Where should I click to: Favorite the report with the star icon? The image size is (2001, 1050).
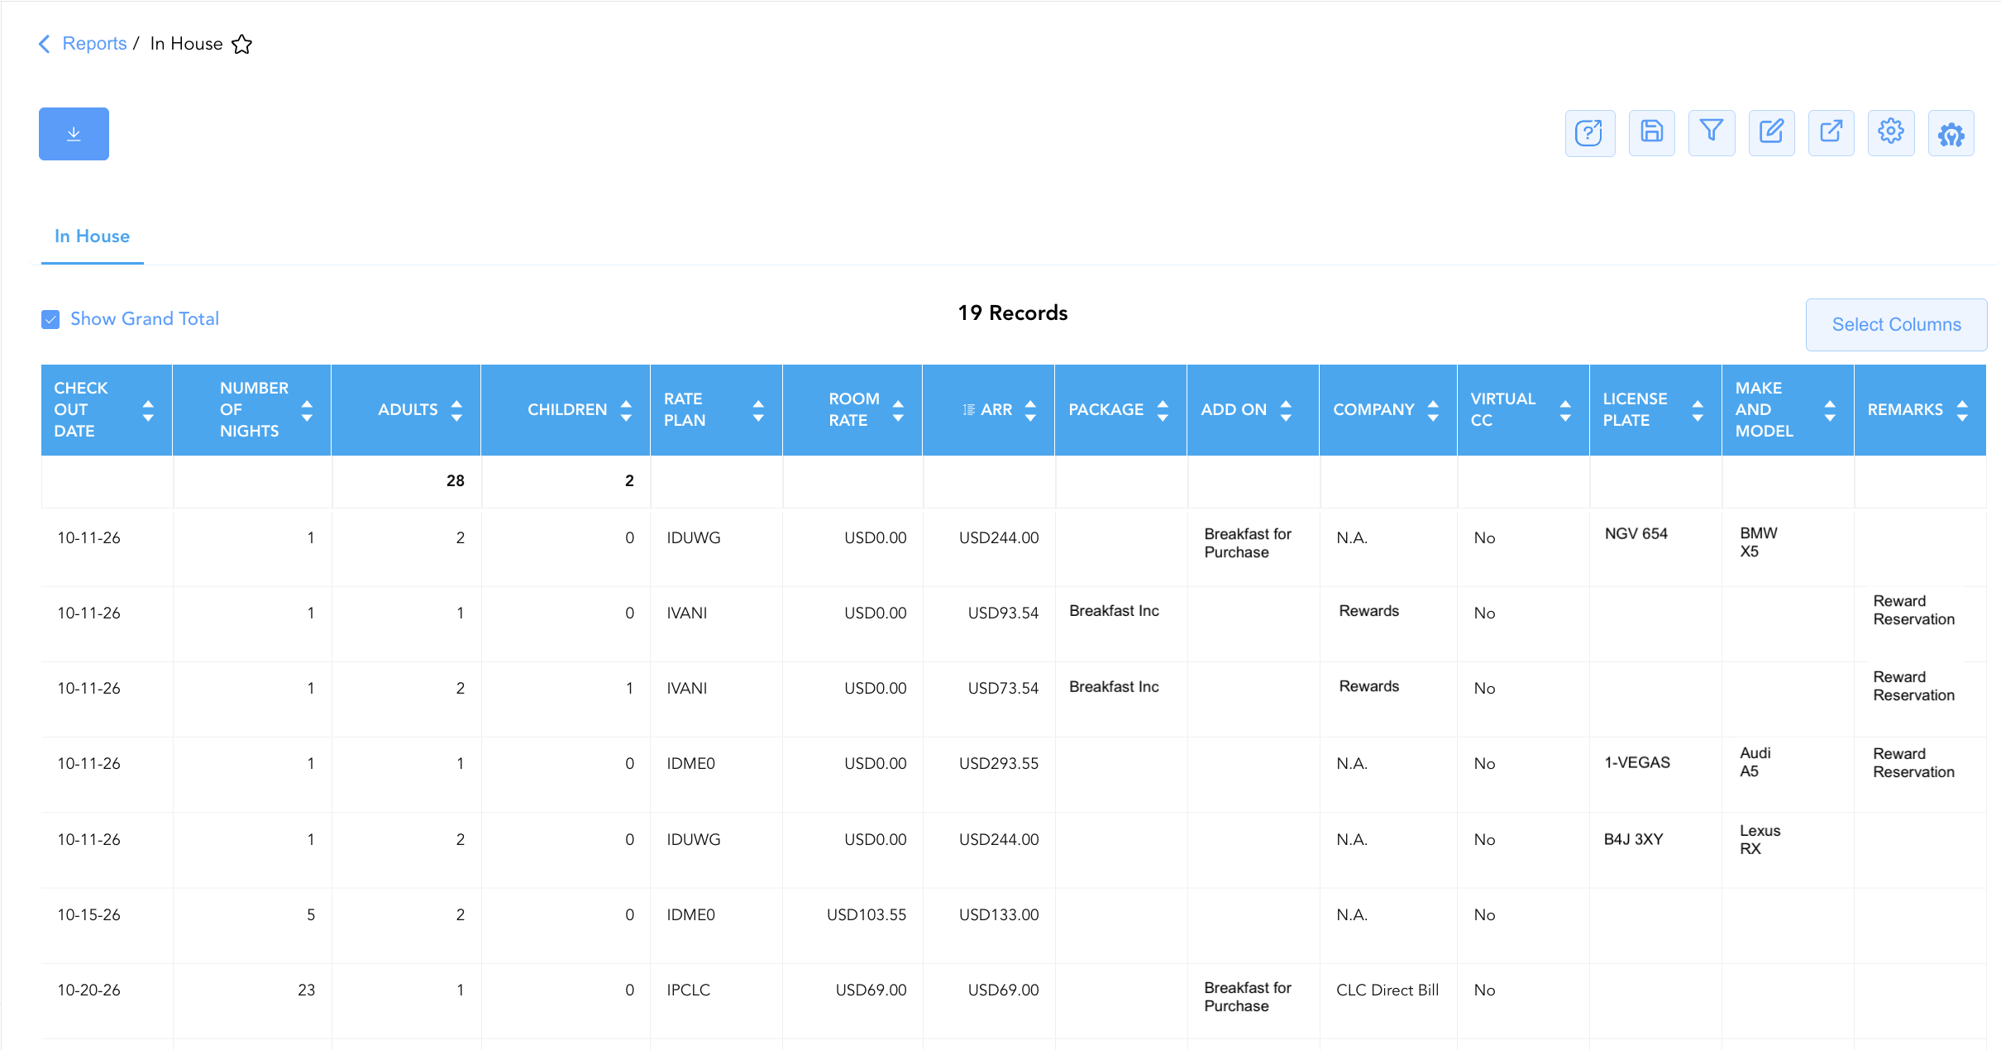tap(241, 44)
